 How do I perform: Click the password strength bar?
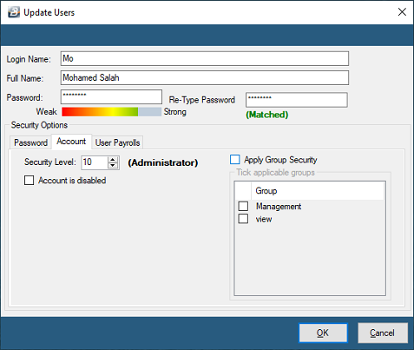click(111, 112)
